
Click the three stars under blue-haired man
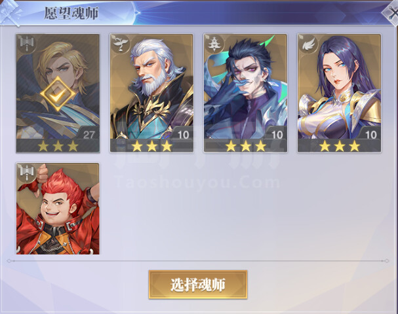246,146
